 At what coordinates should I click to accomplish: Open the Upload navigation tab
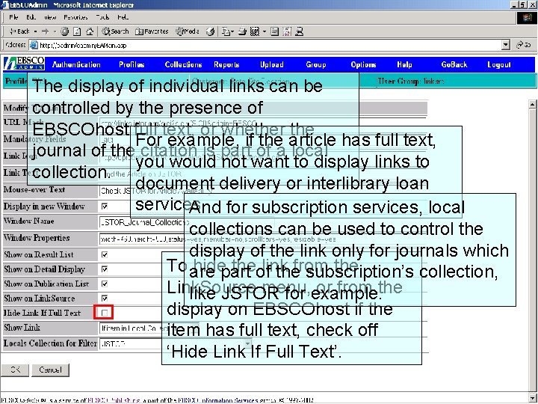[272, 64]
